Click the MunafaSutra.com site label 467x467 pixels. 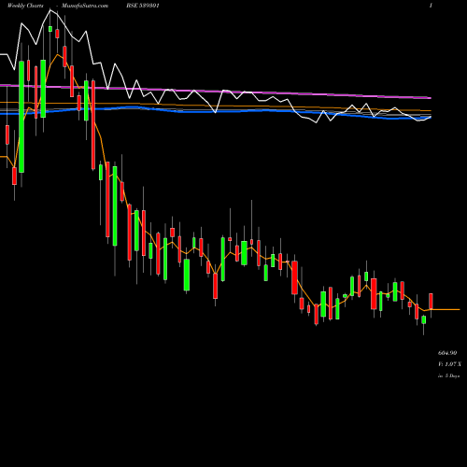point(85,6)
